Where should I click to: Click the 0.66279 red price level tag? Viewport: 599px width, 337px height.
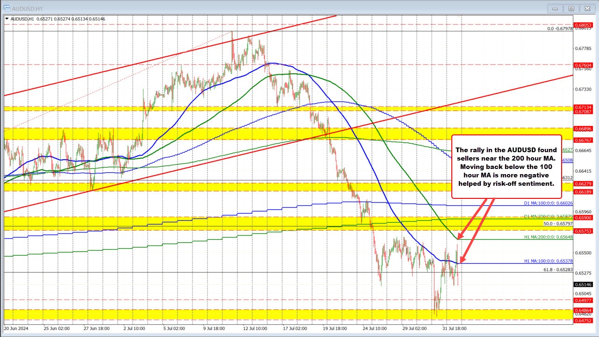[585, 183]
